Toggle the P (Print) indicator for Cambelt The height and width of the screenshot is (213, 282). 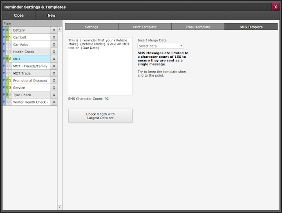point(4,37)
